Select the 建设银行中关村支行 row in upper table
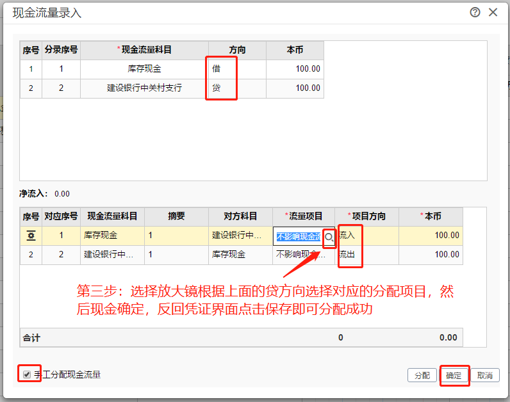Image resolution: width=510 pixels, height=402 pixels. pos(144,88)
